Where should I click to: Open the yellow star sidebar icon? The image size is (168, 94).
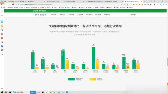[x=2, y=26]
